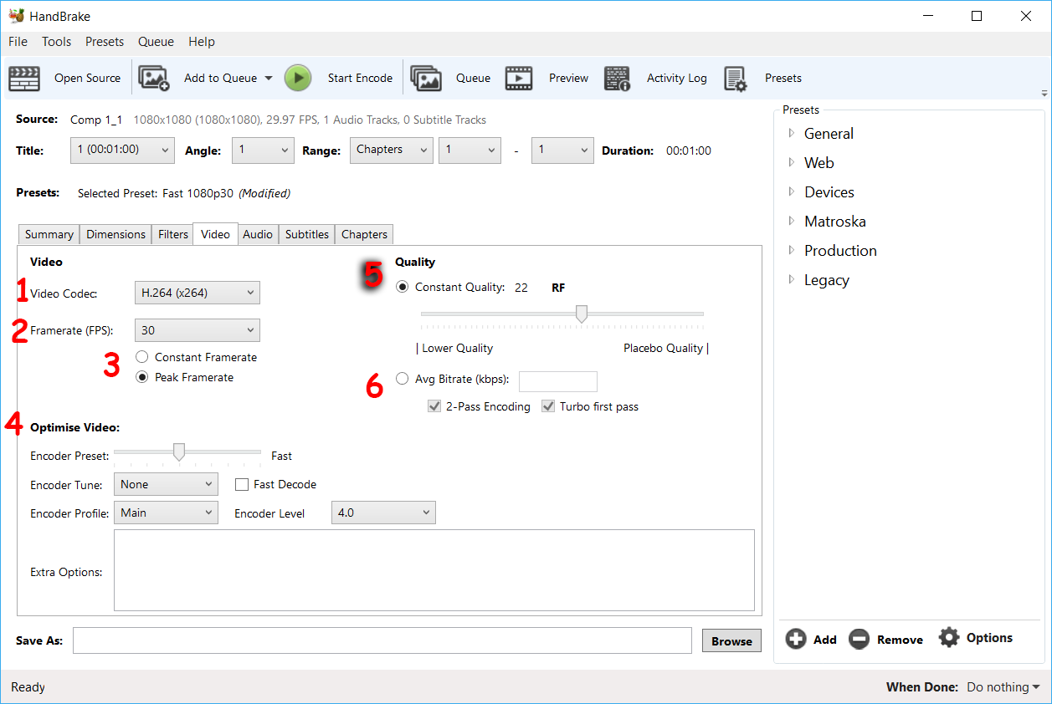Open the Range Chapters dropdown
Image resolution: width=1052 pixels, height=704 pixels.
[391, 150]
